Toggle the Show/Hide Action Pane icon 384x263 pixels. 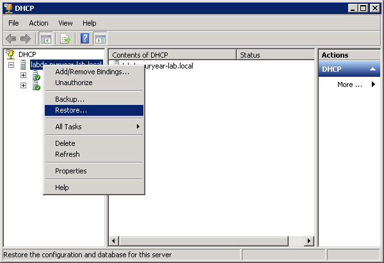(x=100, y=38)
